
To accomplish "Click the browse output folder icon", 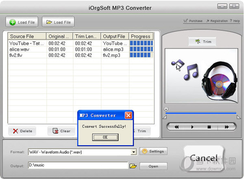I will point(133,166).
